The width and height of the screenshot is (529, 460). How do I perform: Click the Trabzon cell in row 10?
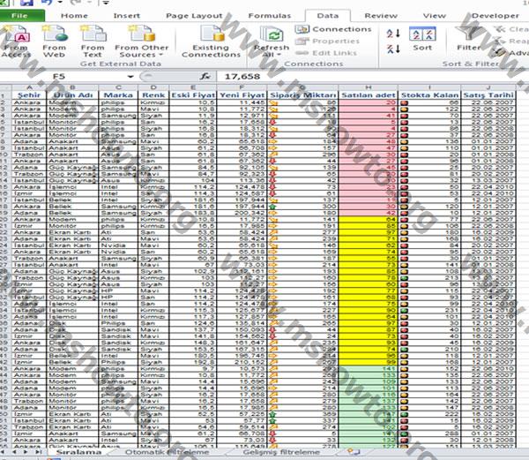[29, 155]
